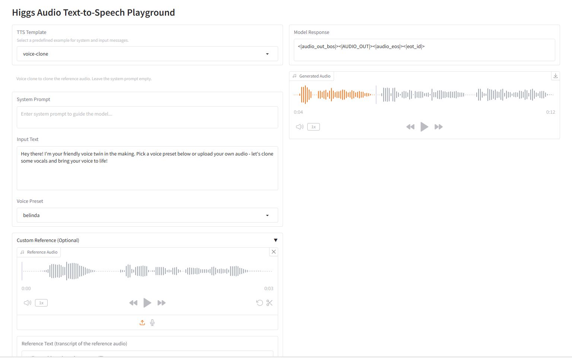The image size is (572, 358).
Task: Mute the Generated Audio volume
Action: coord(299,127)
